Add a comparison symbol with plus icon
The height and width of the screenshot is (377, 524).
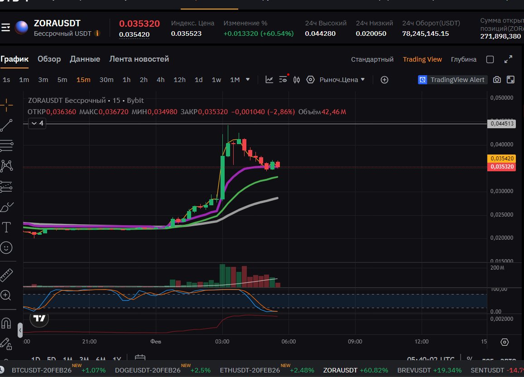(x=385, y=80)
